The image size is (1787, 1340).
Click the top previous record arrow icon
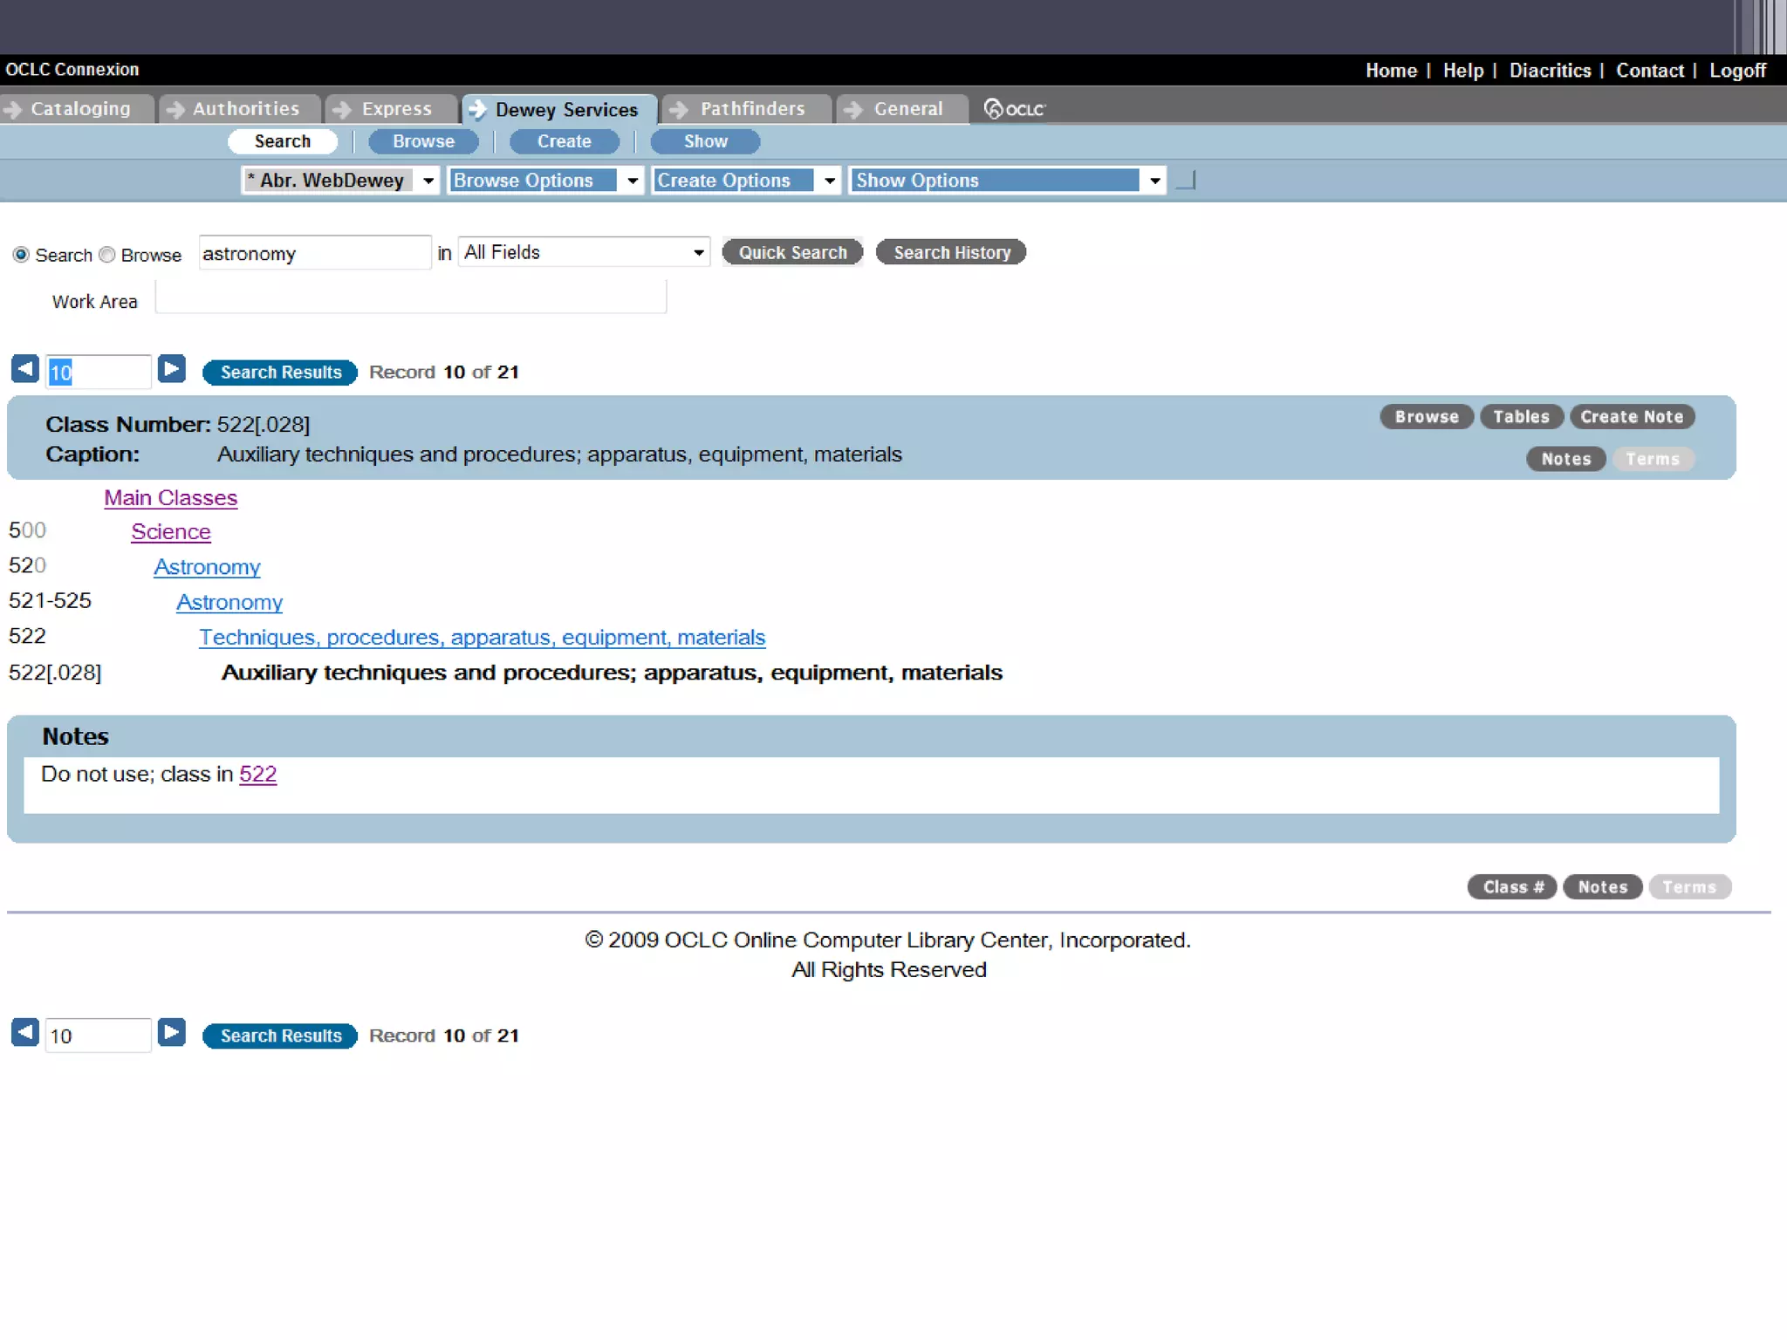[24, 369]
